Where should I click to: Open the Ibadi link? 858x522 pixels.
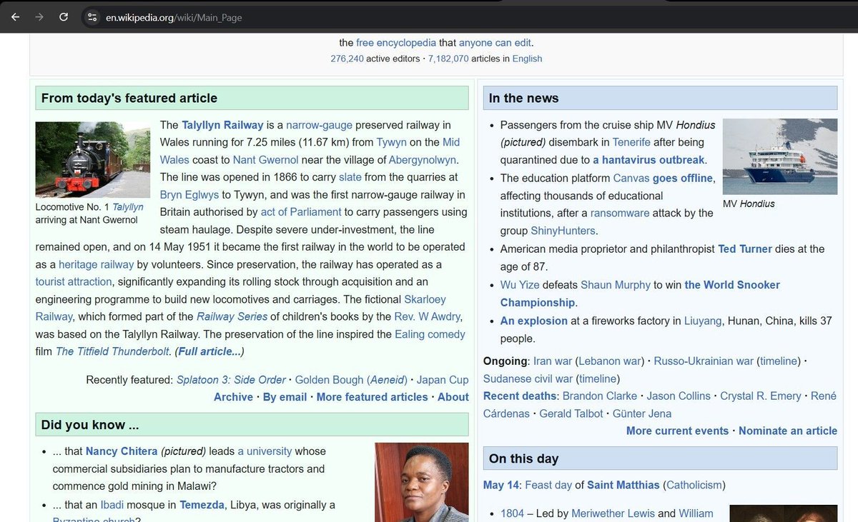(112, 505)
